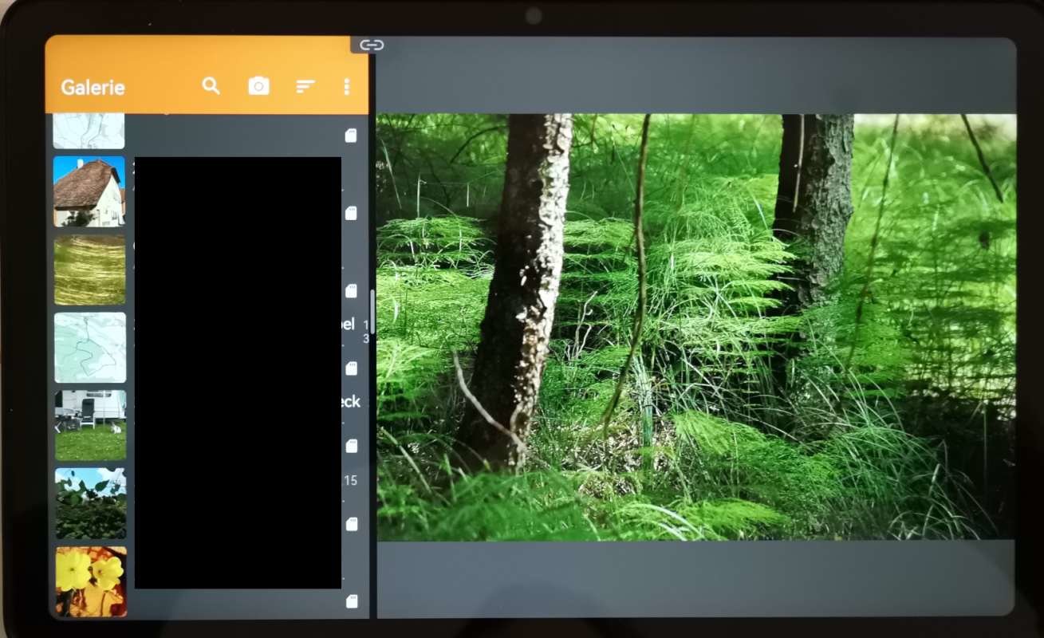Open the map thumbnail with route line
Screen dimensions: 1044x638
(89, 347)
